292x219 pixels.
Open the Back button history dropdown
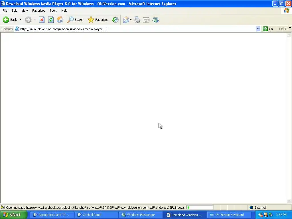click(x=20, y=20)
